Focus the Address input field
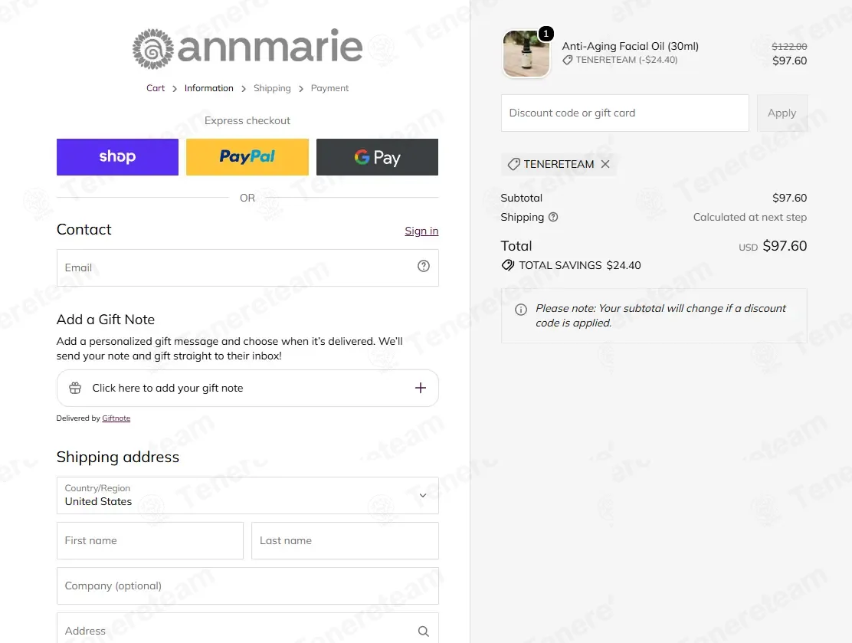Image resolution: width=852 pixels, height=643 pixels. pyautogui.click(x=247, y=628)
